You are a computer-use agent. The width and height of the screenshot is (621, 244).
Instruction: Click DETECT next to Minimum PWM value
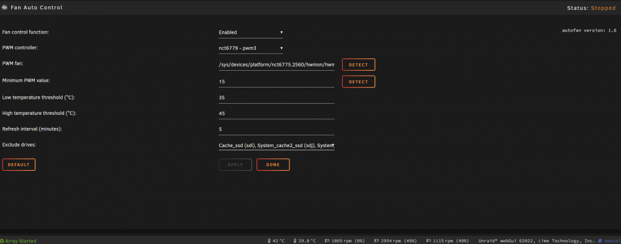[358, 81]
